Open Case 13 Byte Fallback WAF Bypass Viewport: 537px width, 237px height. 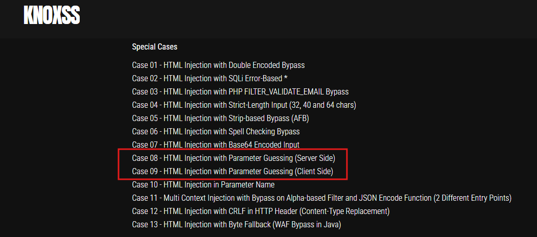pos(236,225)
